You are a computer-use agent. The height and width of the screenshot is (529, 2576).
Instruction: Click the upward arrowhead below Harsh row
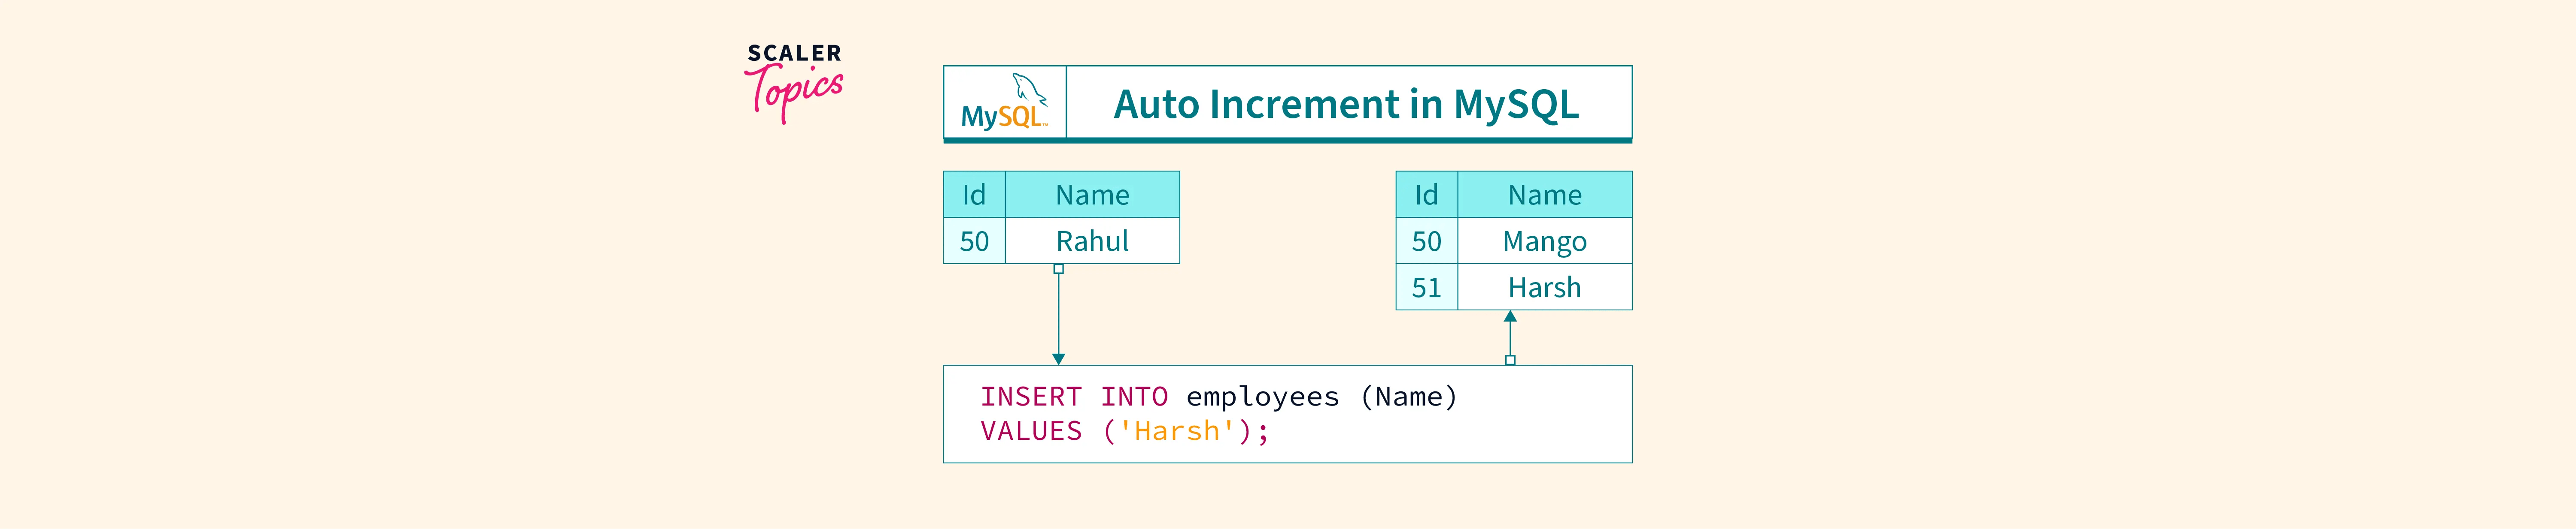click(x=1510, y=317)
